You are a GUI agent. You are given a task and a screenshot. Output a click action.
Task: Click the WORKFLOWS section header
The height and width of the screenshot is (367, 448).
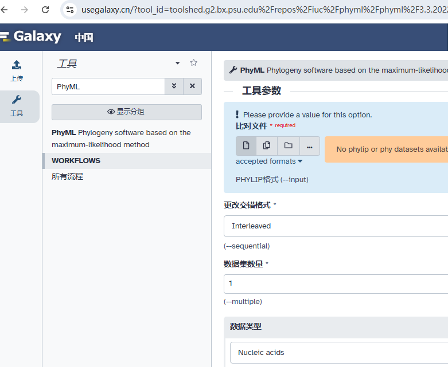[127, 161]
